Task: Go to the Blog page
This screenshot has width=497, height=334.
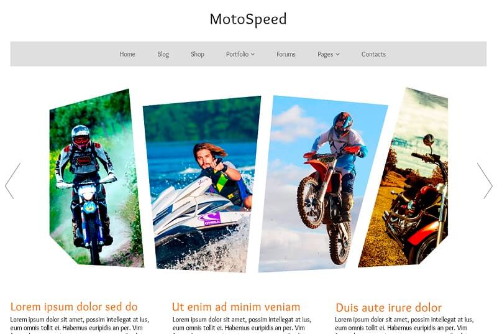Action: 163,54
